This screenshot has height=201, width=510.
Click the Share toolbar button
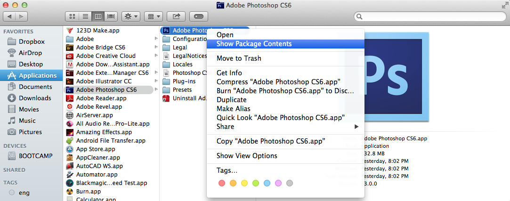coord(176,16)
